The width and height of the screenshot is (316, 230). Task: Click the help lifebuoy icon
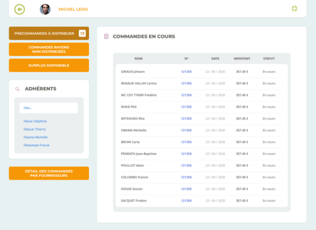[294, 8]
